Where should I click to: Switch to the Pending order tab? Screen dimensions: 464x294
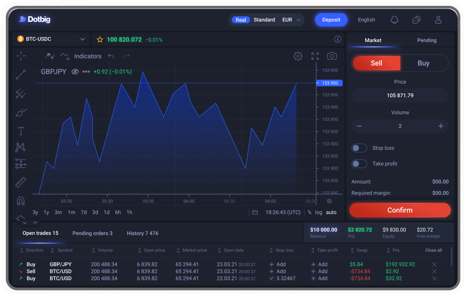pyautogui.click(x=427, y=40)
